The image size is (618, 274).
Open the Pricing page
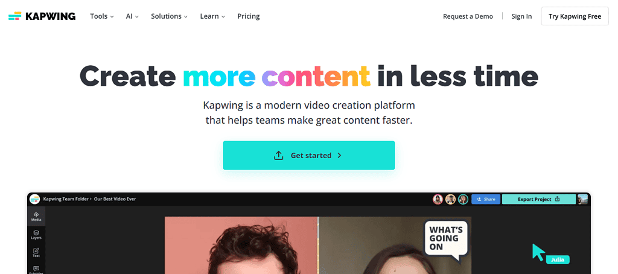(x=248, y=16)
